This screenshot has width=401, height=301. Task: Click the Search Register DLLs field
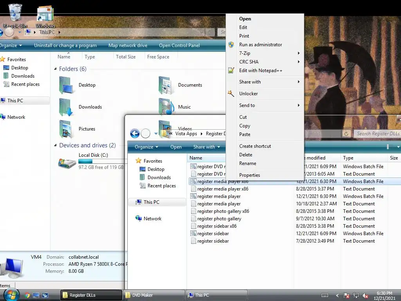pyautogui.click(x=378, y=134)
